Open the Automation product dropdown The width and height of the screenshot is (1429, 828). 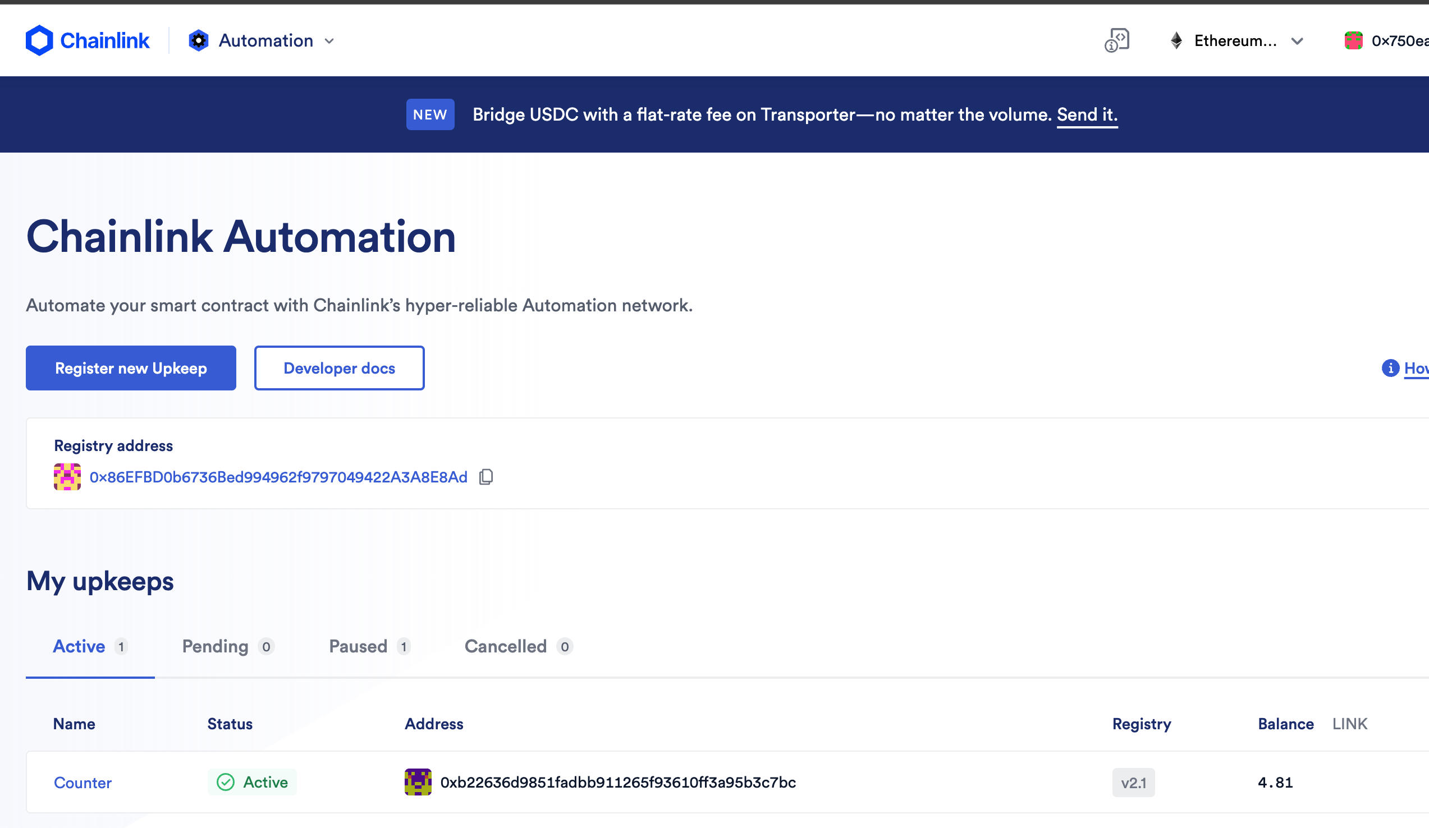coord(262,40)
